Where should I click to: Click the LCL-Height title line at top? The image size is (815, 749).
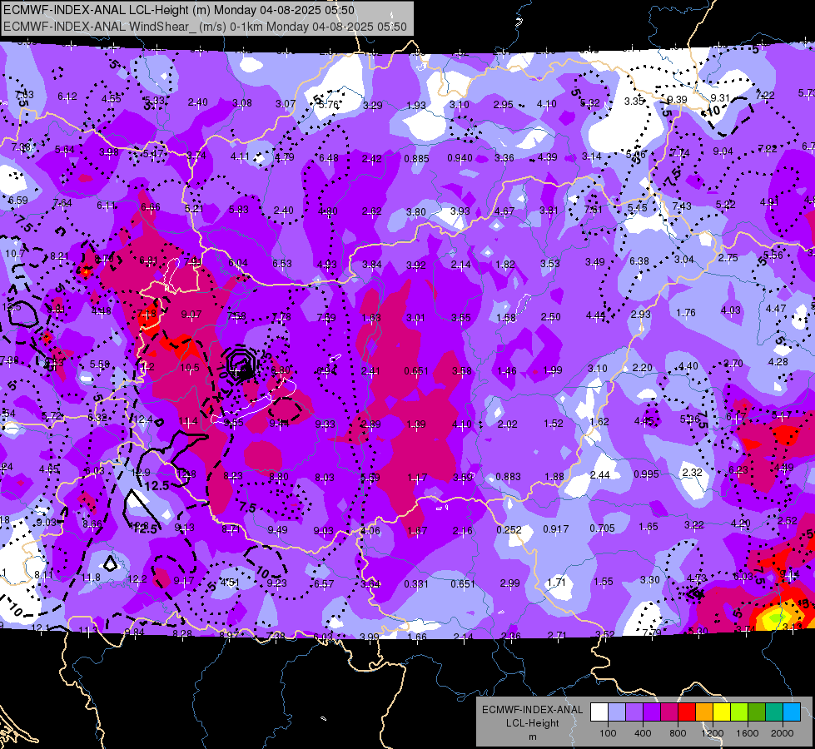179,10
